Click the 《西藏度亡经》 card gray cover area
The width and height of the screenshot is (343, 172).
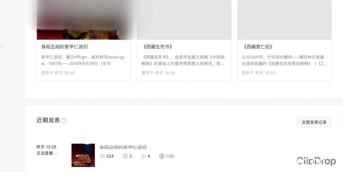pyautogui.click(x=284, y=20)
